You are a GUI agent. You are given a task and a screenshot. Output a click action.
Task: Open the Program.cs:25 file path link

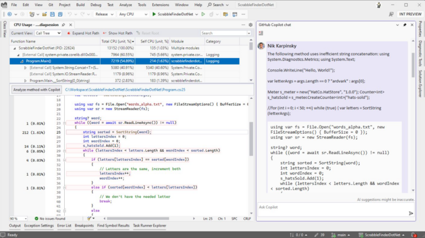tap(125, 89)
